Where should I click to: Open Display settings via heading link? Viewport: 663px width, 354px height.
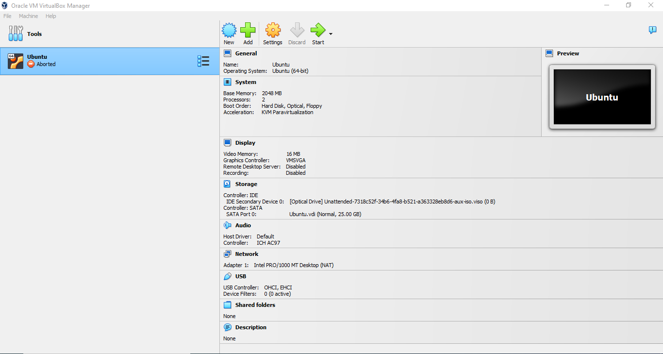click(245, 143)
